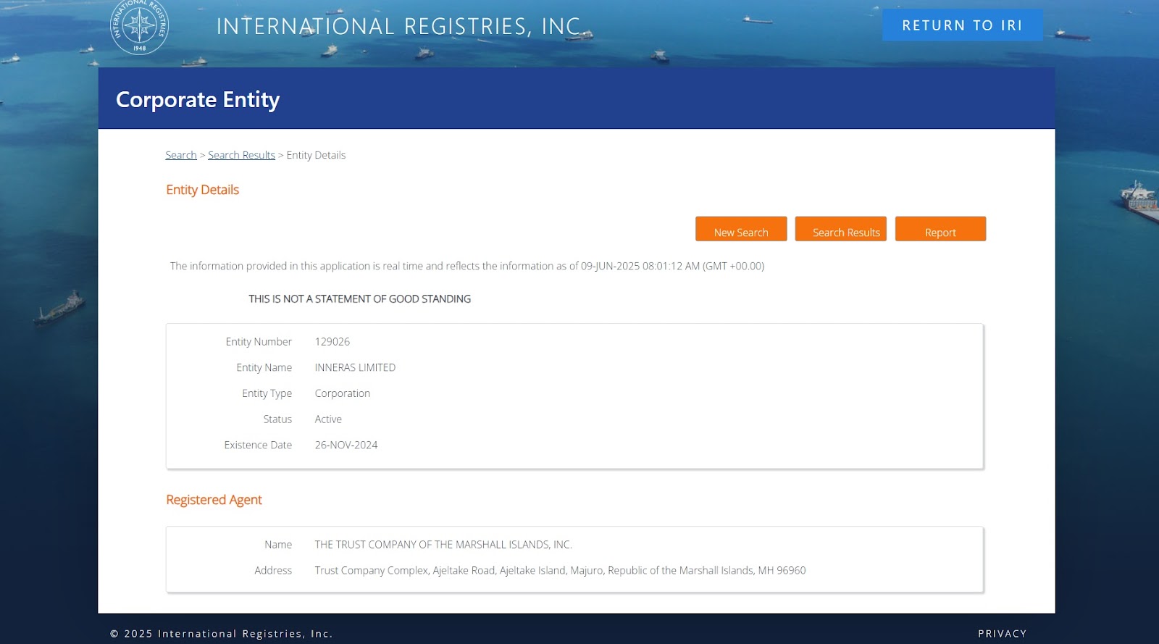Select the existence date 26-NOV-2024
Image resolution: width=1159 pixels, height=644 pixels.
click(346, 446)
